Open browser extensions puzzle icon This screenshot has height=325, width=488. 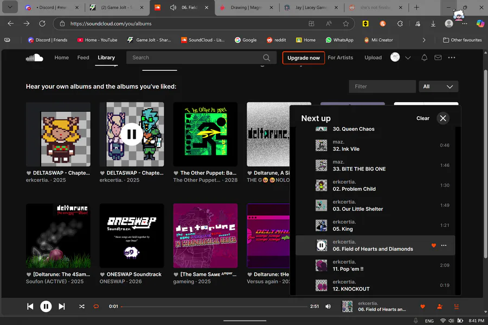(x=400, y=24)
